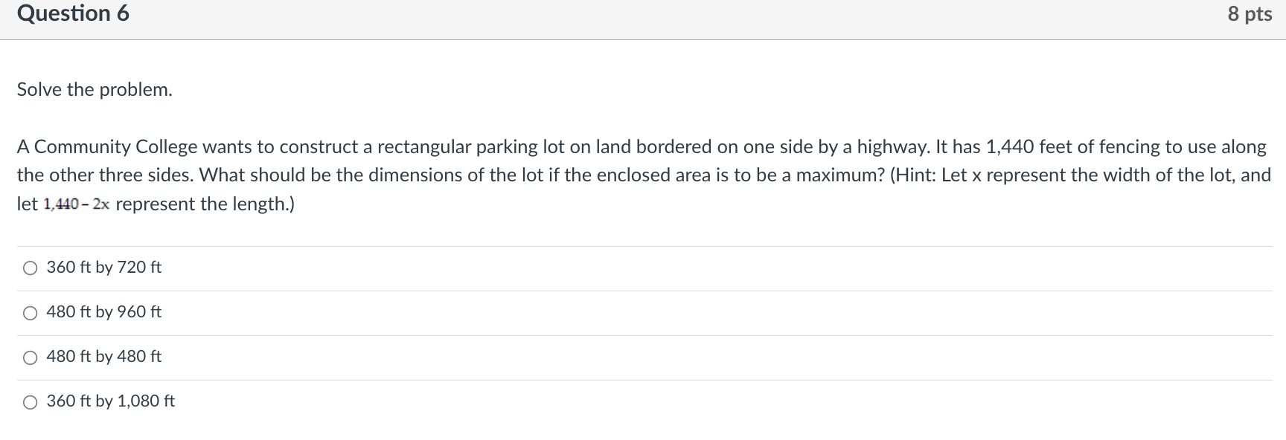Click the Solve the problem text
The image size is (1286, 440).
point(94,89)
